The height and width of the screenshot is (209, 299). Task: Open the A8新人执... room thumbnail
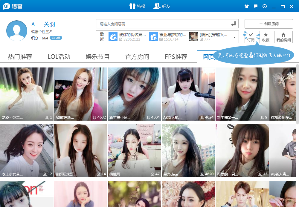coord(188,94)
